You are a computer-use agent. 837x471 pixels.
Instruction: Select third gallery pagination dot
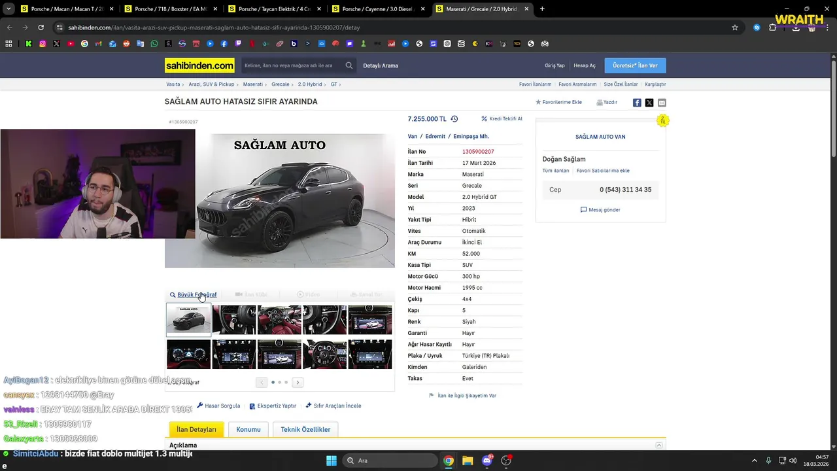pos(286,382)
